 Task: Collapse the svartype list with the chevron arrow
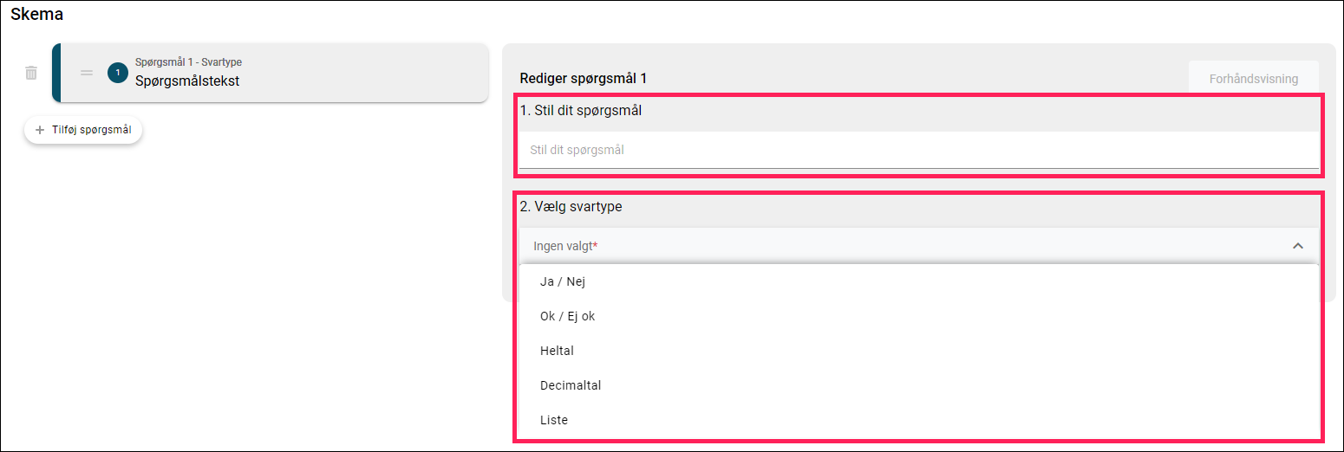1298,246
